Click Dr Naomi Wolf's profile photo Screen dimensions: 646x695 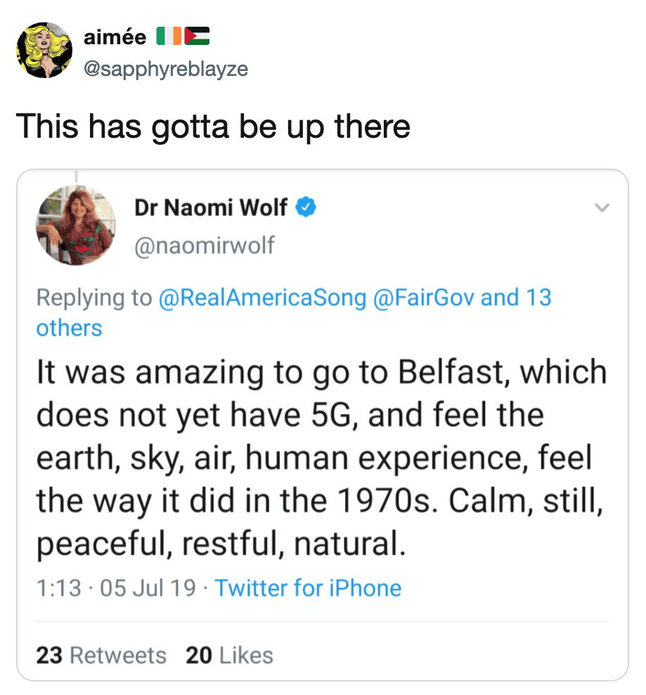pyautogui.click(x=76, y=225)
